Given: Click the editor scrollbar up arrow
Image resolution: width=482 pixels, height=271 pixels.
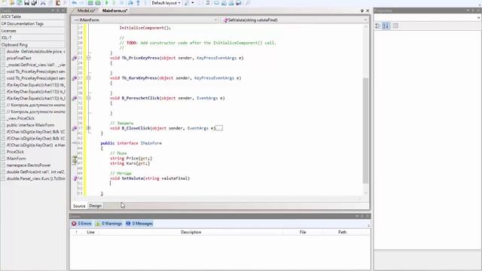Looking at the screenshot, I should click(365, 27).
